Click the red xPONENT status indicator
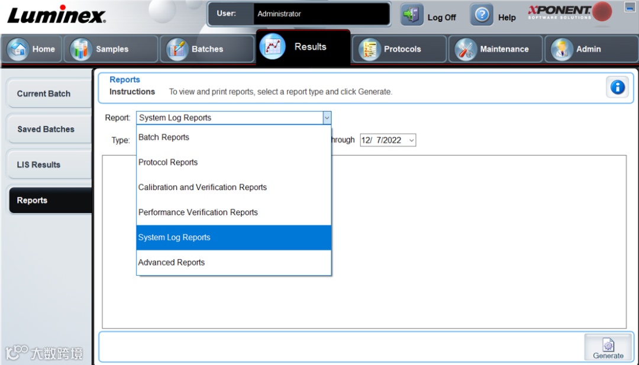639x365 pixels. [602, 12]
